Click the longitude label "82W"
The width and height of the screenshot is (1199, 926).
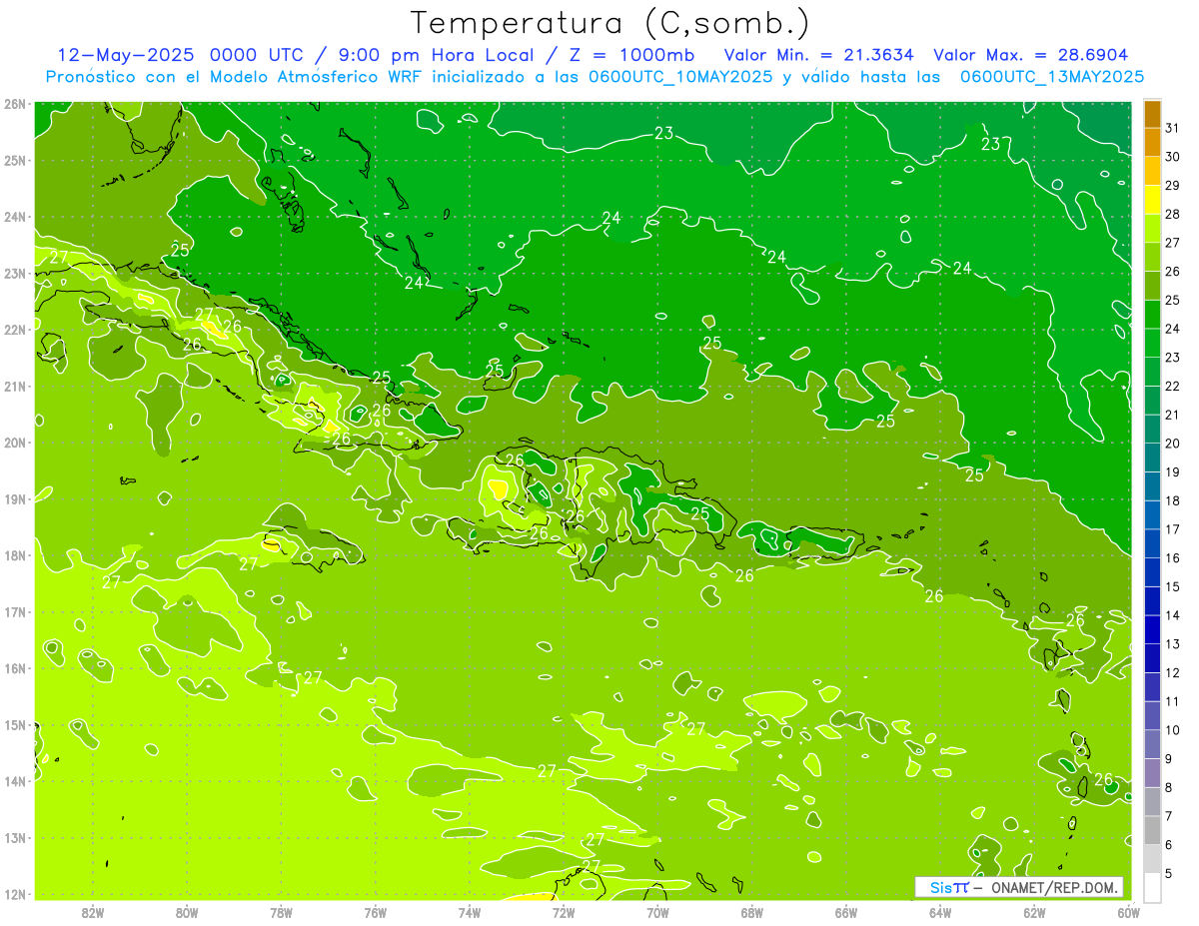click(x=93, y=912)
